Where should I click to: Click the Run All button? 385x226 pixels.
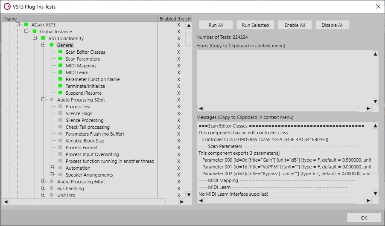[216, 25]
